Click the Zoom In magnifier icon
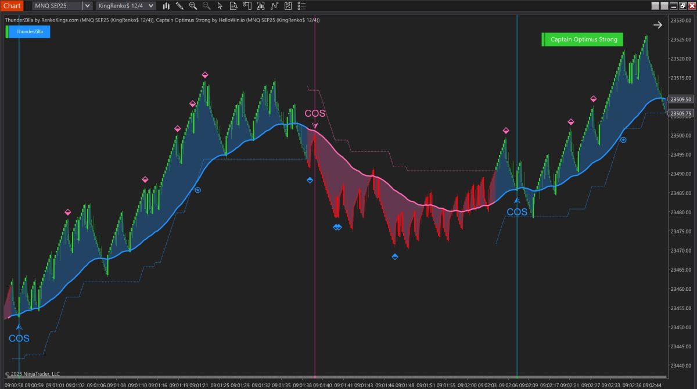This screenshot has width=697, height=389. point(193,6)
